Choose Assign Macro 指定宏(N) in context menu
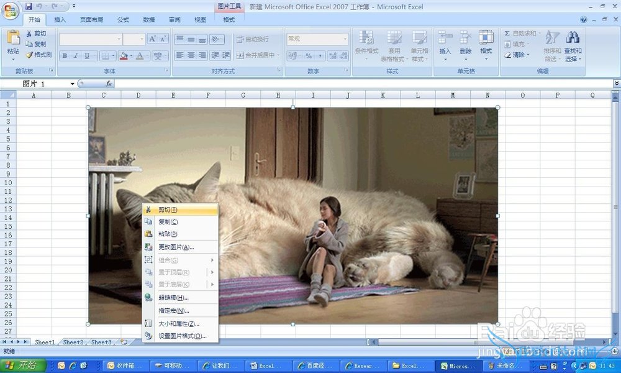 click(180, 311)
